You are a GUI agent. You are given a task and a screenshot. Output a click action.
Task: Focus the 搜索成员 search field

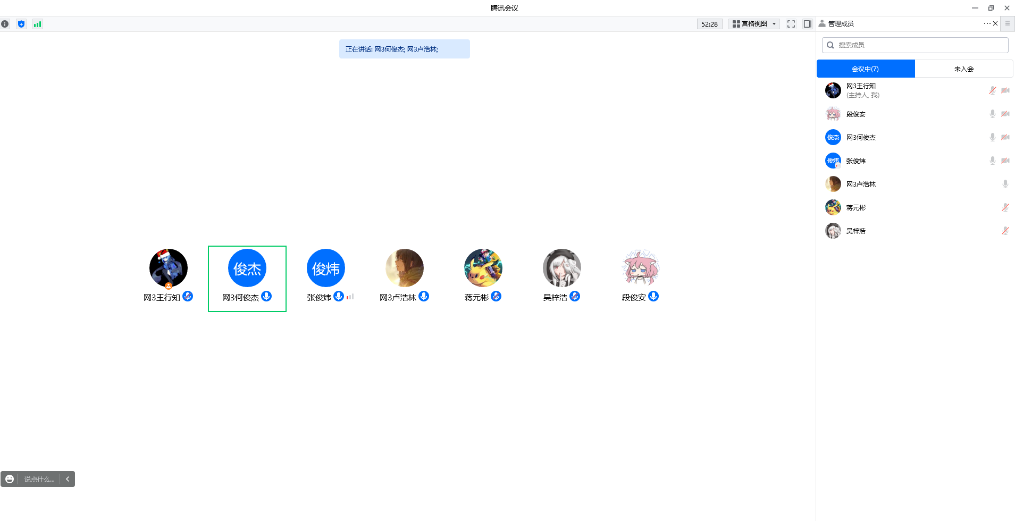coord(915,45)
